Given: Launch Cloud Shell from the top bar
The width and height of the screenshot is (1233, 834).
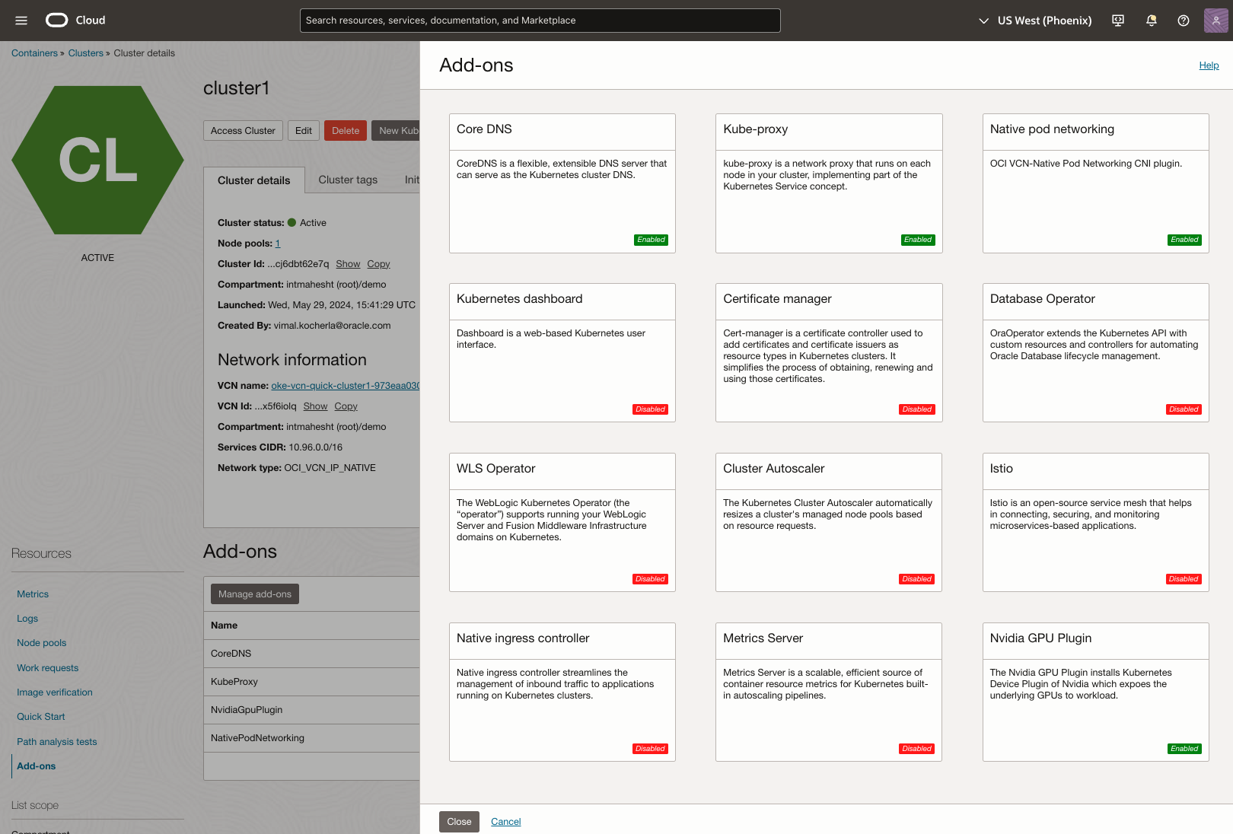Looking at the screenshot, I should (1117, 21).
